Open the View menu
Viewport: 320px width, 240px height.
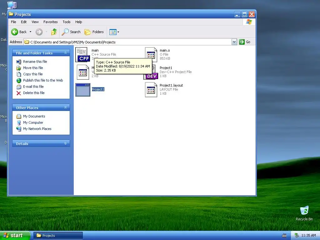[x=35, y=22]
